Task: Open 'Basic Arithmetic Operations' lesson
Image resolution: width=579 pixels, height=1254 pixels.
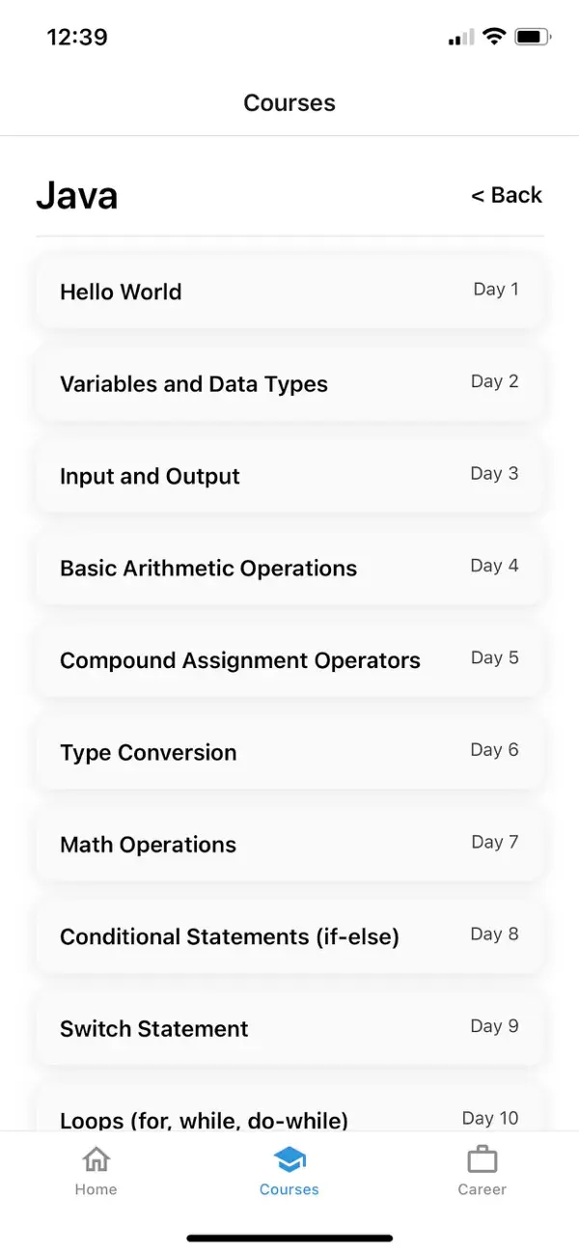Action: pyautogui.click(x=289, y=568)
